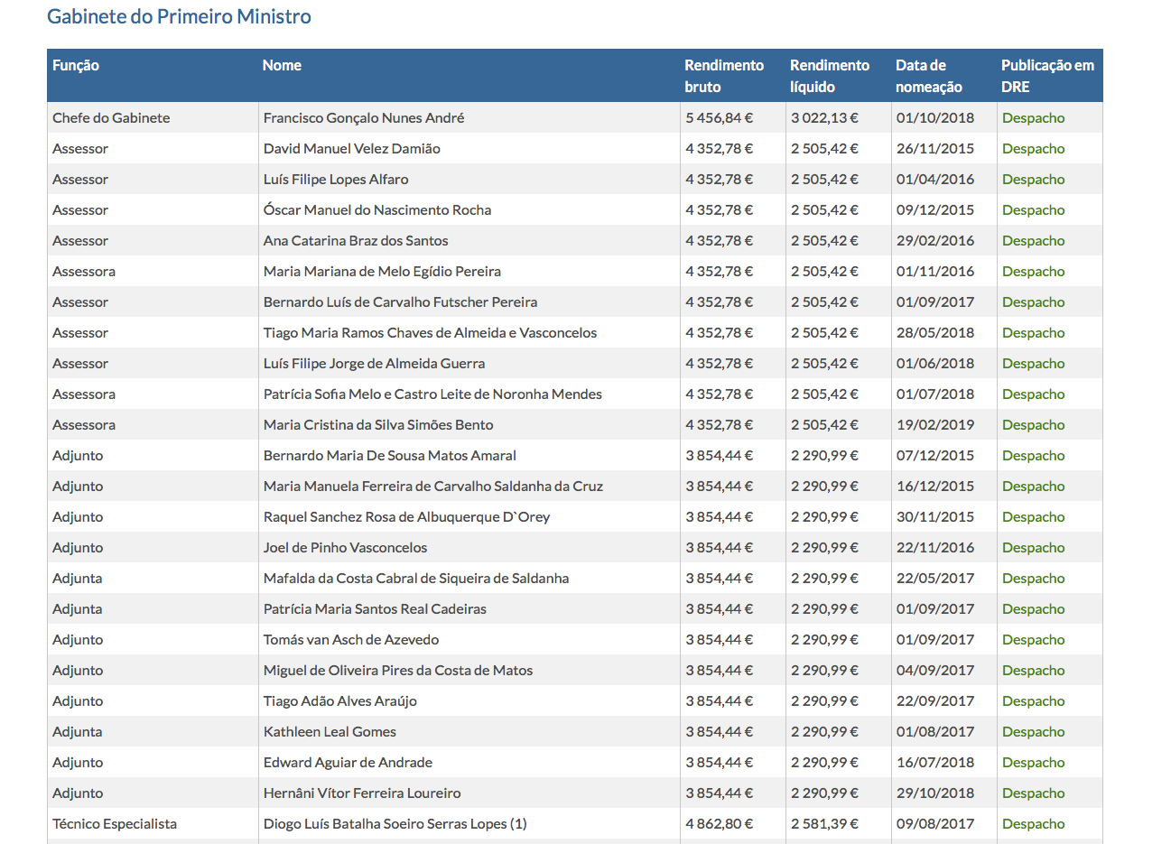Click the Gabinete do Primeiro Ministro heading
The width and height of the screenshot is (1171, 844).
[x=179, y=16]
